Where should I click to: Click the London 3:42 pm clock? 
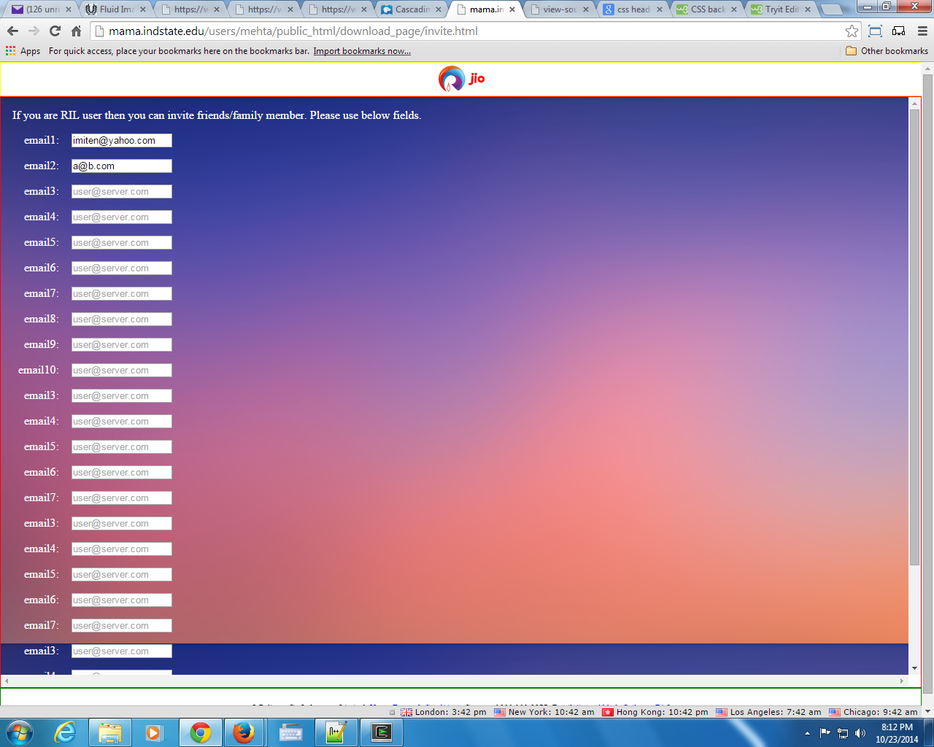point(444,712)
